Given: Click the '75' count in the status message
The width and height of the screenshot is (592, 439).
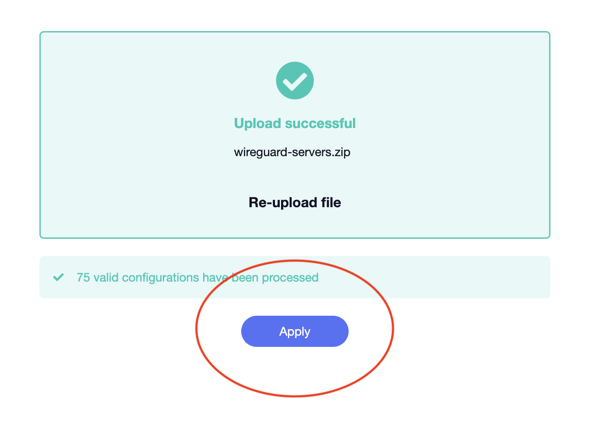Looking at the screenshot, I should pyautogui.click(x=83, y=277).
